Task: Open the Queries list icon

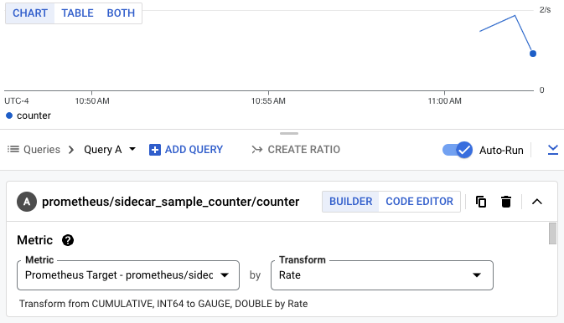Action: pos(13,149)
